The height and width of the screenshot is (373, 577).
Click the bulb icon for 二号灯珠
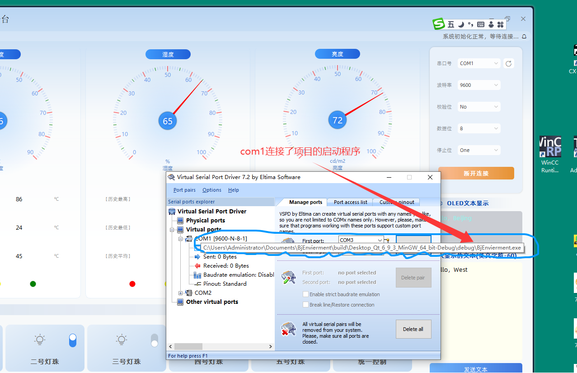point(40,340)
